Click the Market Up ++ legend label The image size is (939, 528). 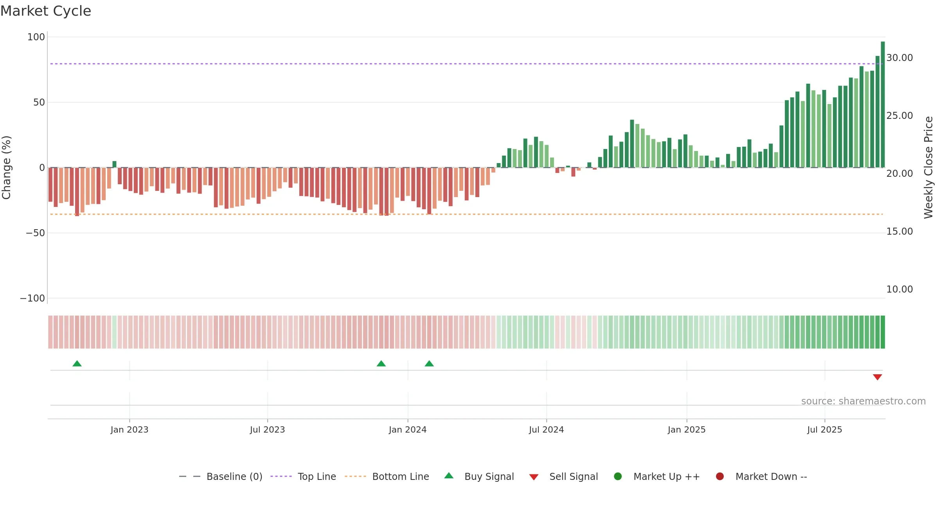pyautogui.click(x=667, y=476)
